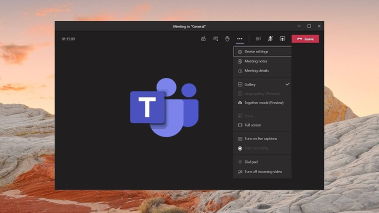
Task: Maximize the meeting window
Action: click(309, 26)
